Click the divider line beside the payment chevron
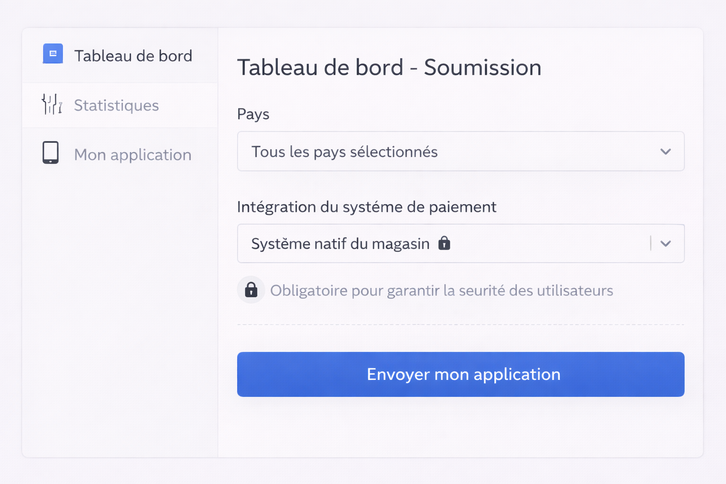726x484 pixels. pos(651,243)
